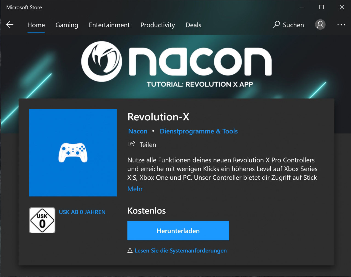Click the system requirements warning triangle icon
The image size is (351, 277).
(130, 250)
